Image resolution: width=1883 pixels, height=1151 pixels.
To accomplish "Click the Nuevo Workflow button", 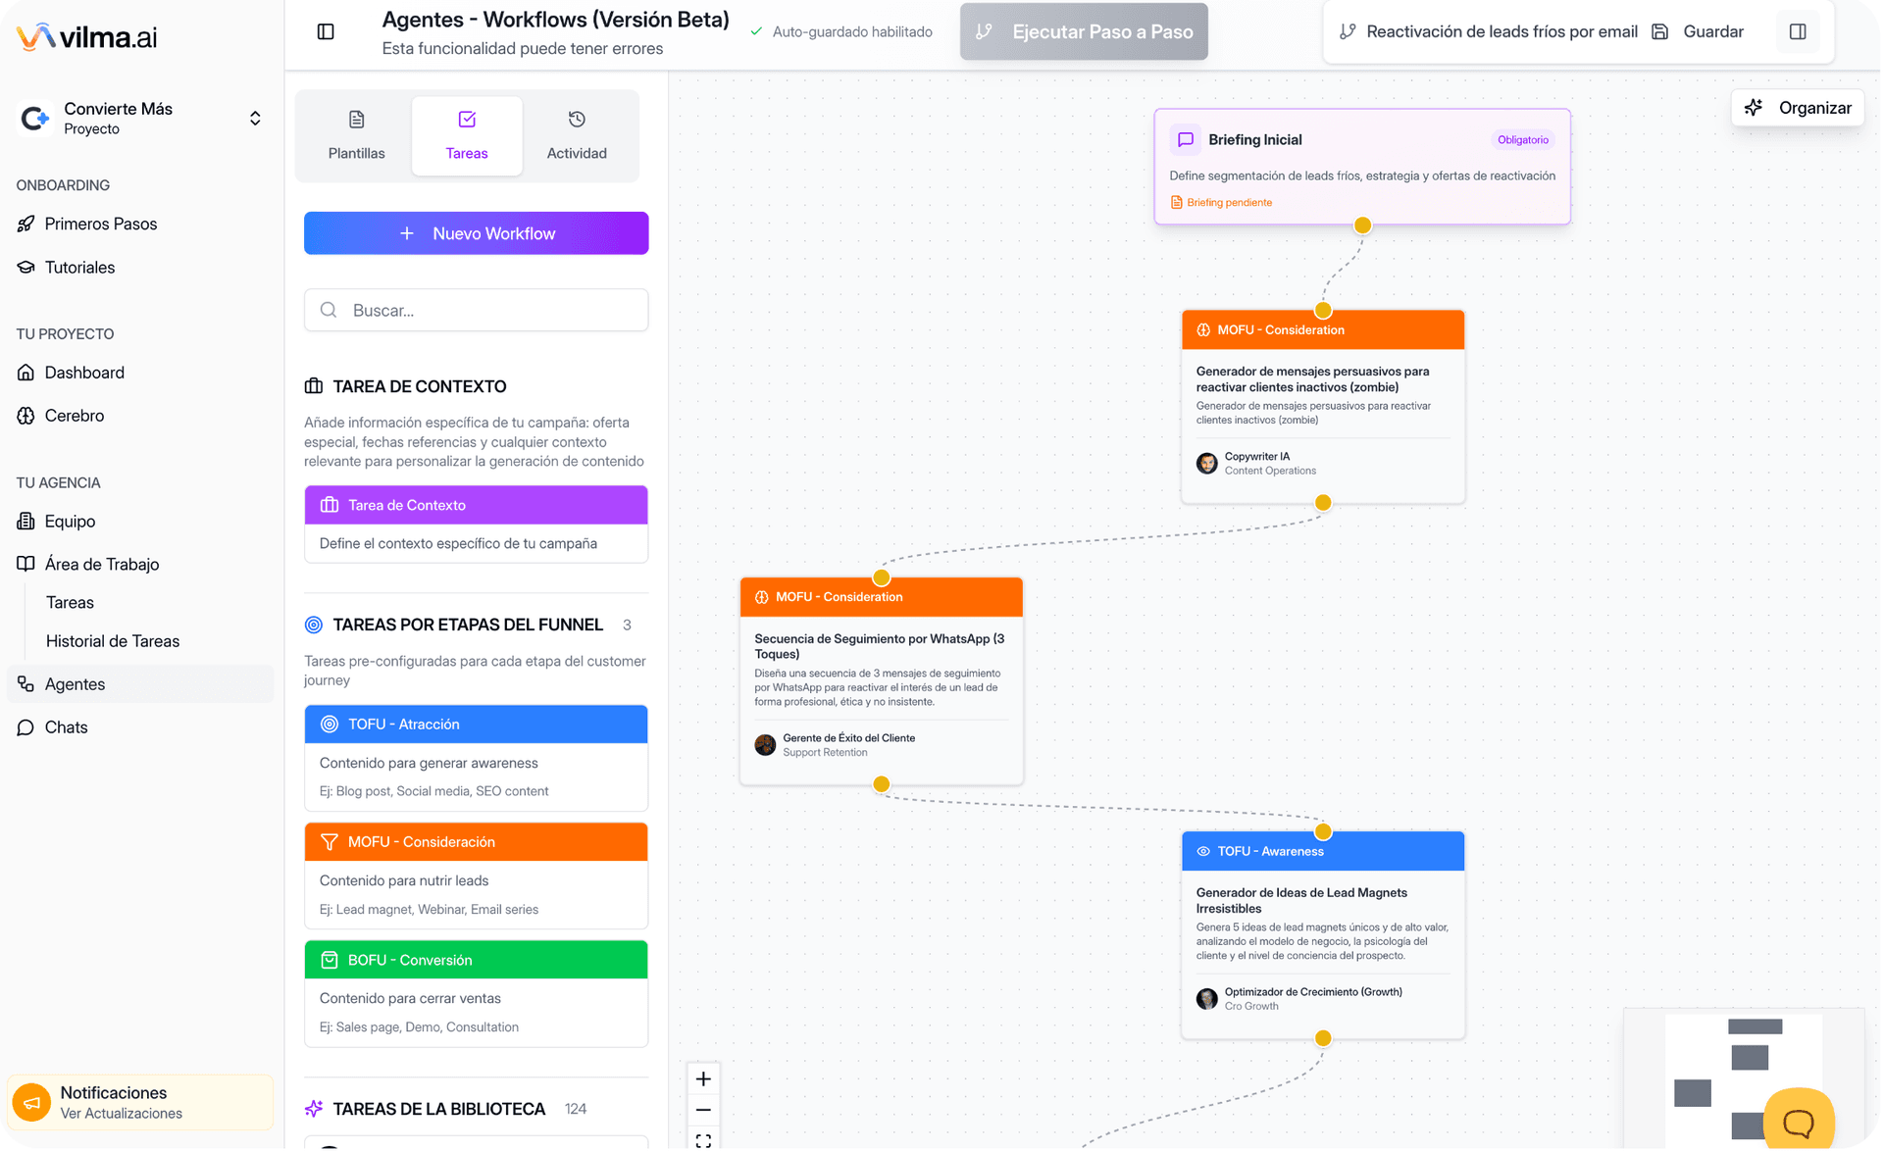I will point(476,233).
